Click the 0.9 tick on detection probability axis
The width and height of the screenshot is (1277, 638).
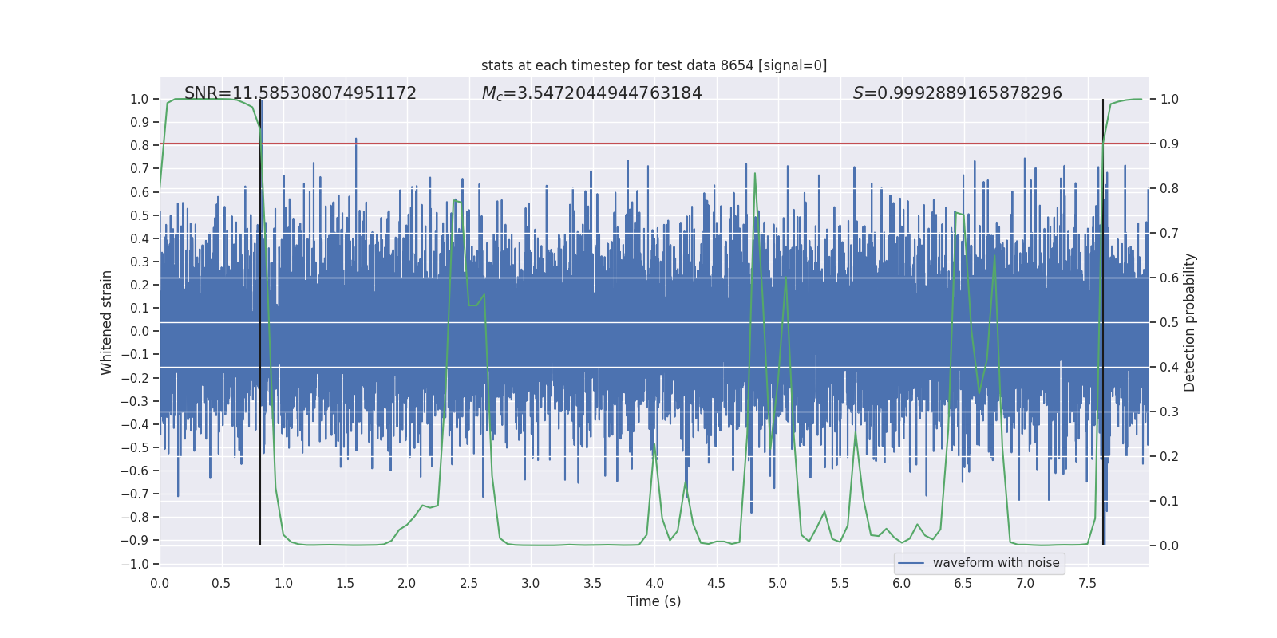(1169, 144)
